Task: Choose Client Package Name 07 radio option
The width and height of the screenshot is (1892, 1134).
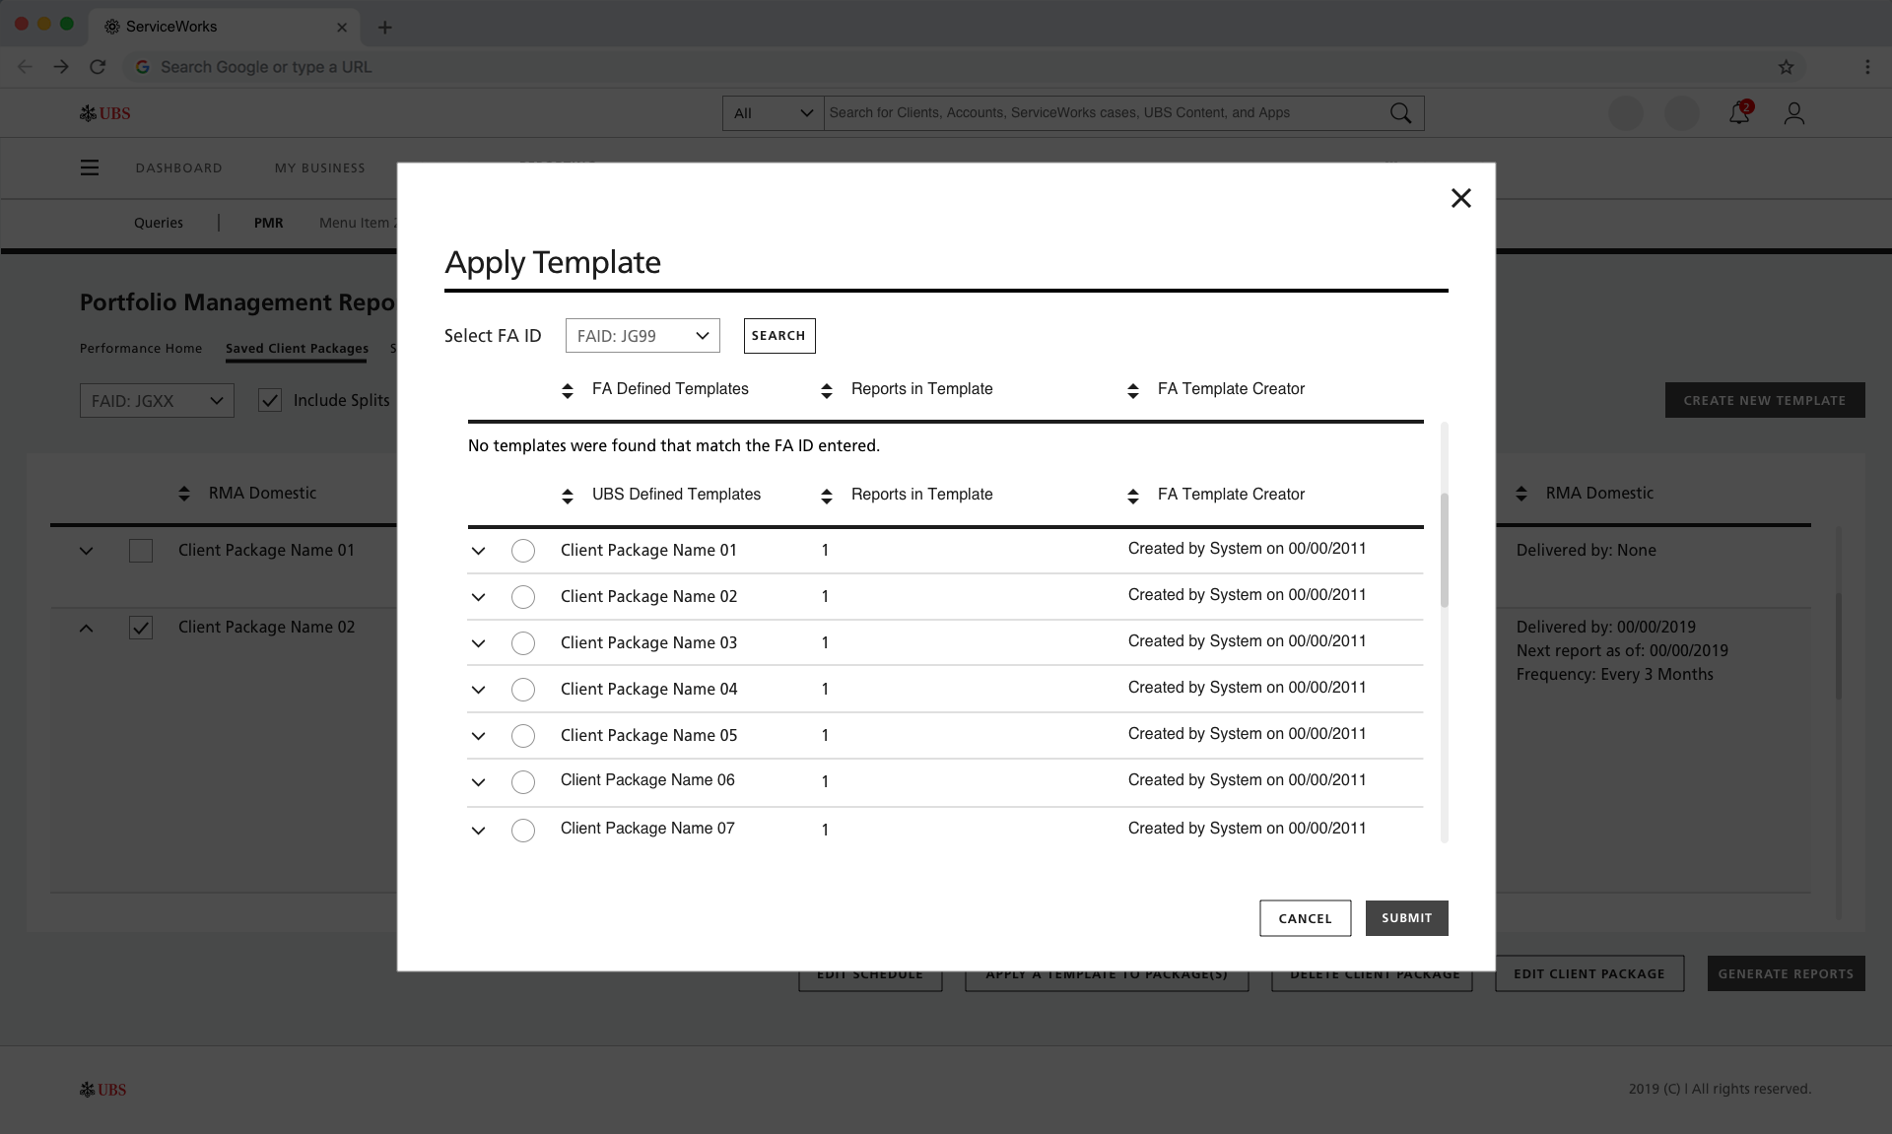Action: 523,831
